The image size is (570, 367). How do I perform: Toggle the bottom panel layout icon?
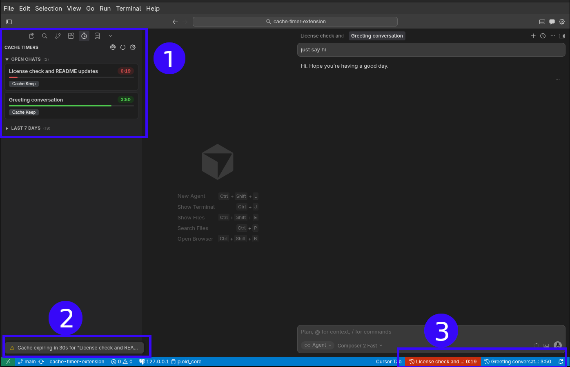542,22
